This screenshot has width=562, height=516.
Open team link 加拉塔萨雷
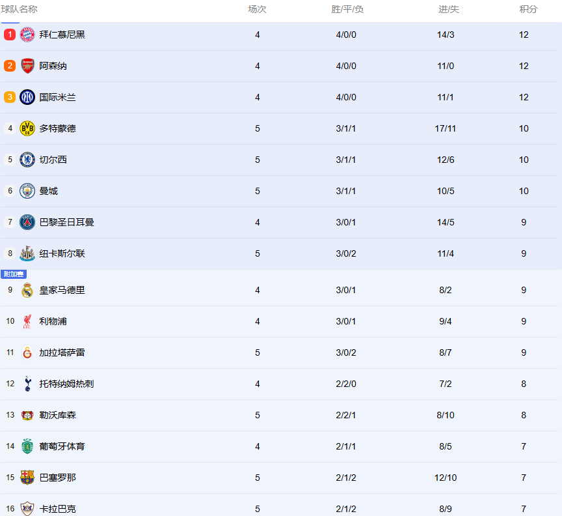[62, 352]
